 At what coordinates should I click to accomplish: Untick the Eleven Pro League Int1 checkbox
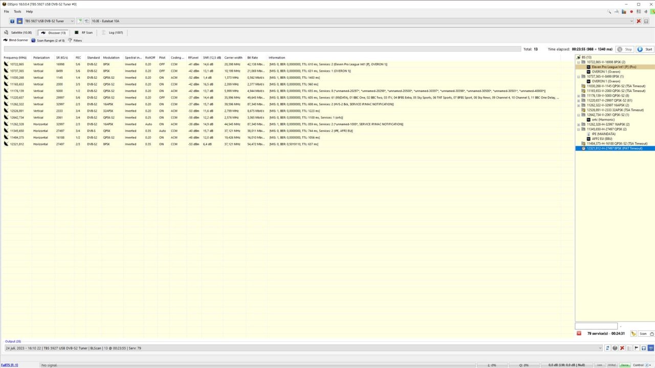pyautogui.click(x=588, y=67)
